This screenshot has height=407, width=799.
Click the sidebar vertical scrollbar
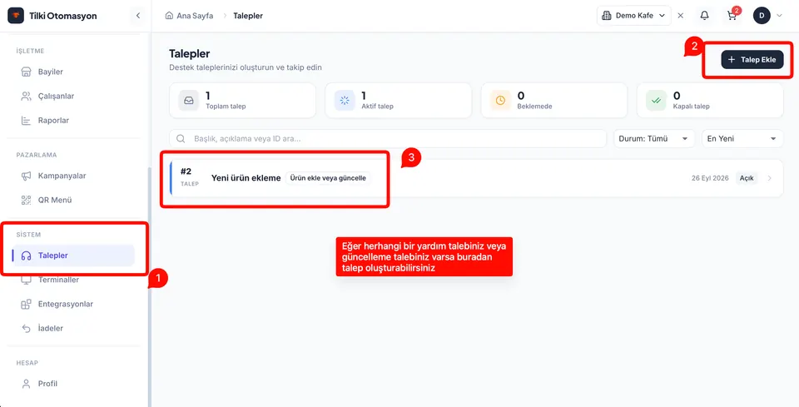(149, 285)
